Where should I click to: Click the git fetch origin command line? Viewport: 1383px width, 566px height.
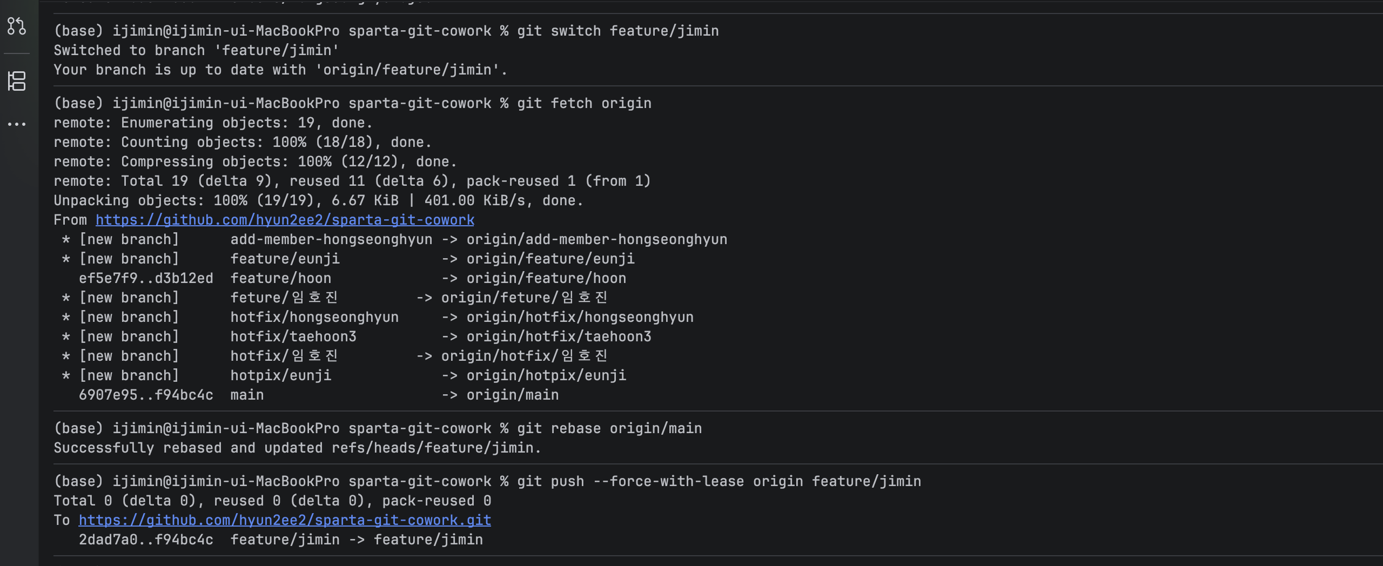click(584, 103)
